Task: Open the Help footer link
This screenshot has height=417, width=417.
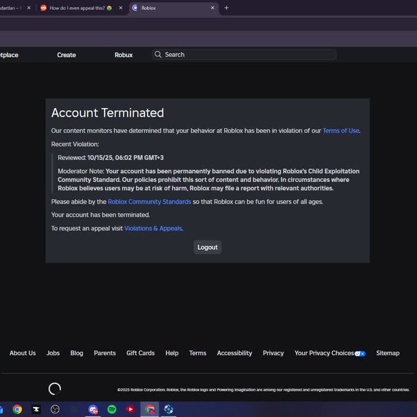Action: [172, 353]
